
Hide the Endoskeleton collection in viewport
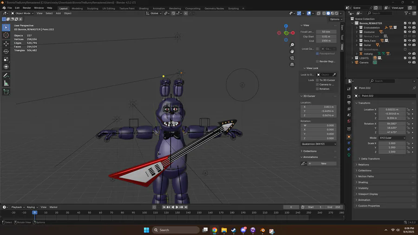(410, 28)
